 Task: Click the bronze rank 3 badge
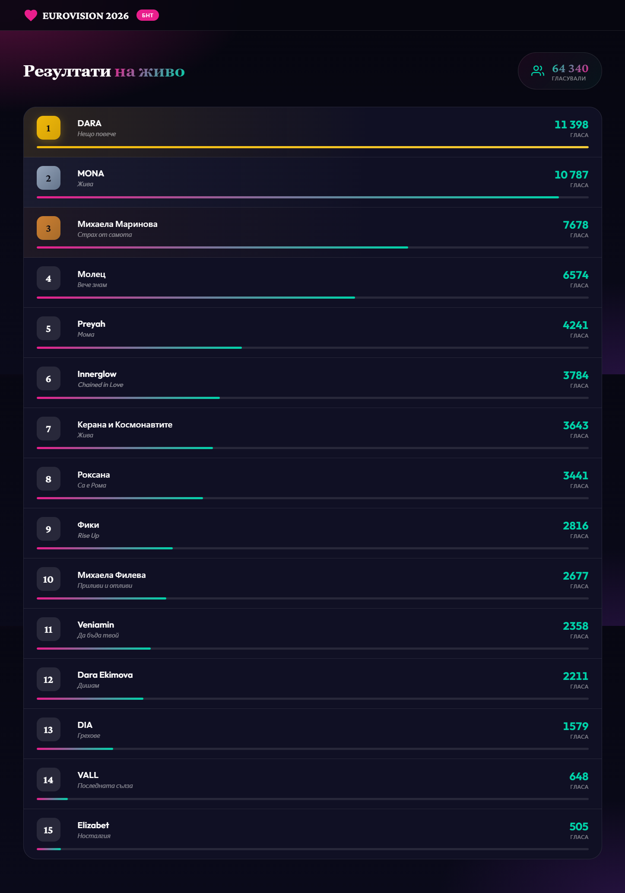(x=48, y=228)
